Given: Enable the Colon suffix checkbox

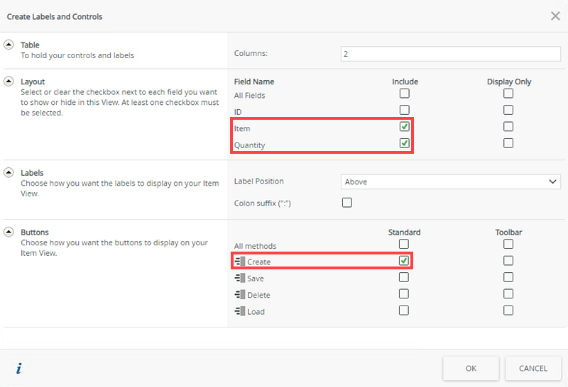Looking at the screenshot, I should (x=347, y=203).
